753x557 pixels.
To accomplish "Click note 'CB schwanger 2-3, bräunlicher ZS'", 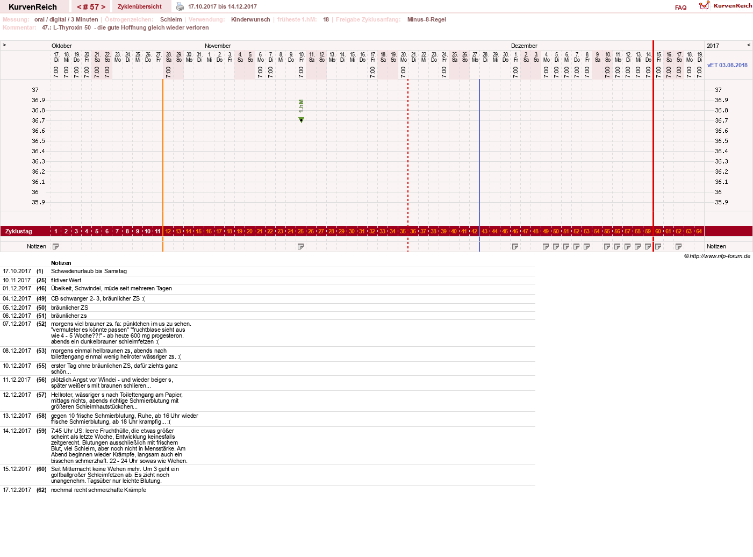I will click(x=97, y=298).
